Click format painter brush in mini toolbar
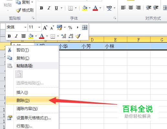167x129 pixels. (x=78, y=36)
